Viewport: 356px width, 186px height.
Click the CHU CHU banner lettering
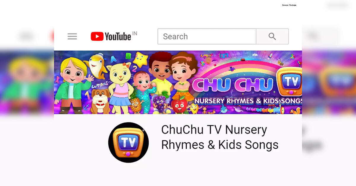click(x=233, y=85)
